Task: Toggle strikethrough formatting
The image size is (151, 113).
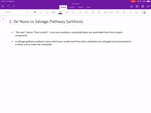Action: click(53, 12)
